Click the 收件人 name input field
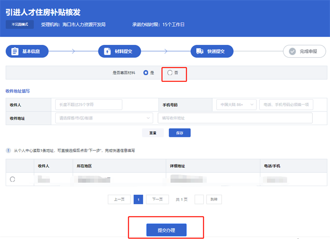The height and width of the screenshot is (239, 330). click(89, 105)
